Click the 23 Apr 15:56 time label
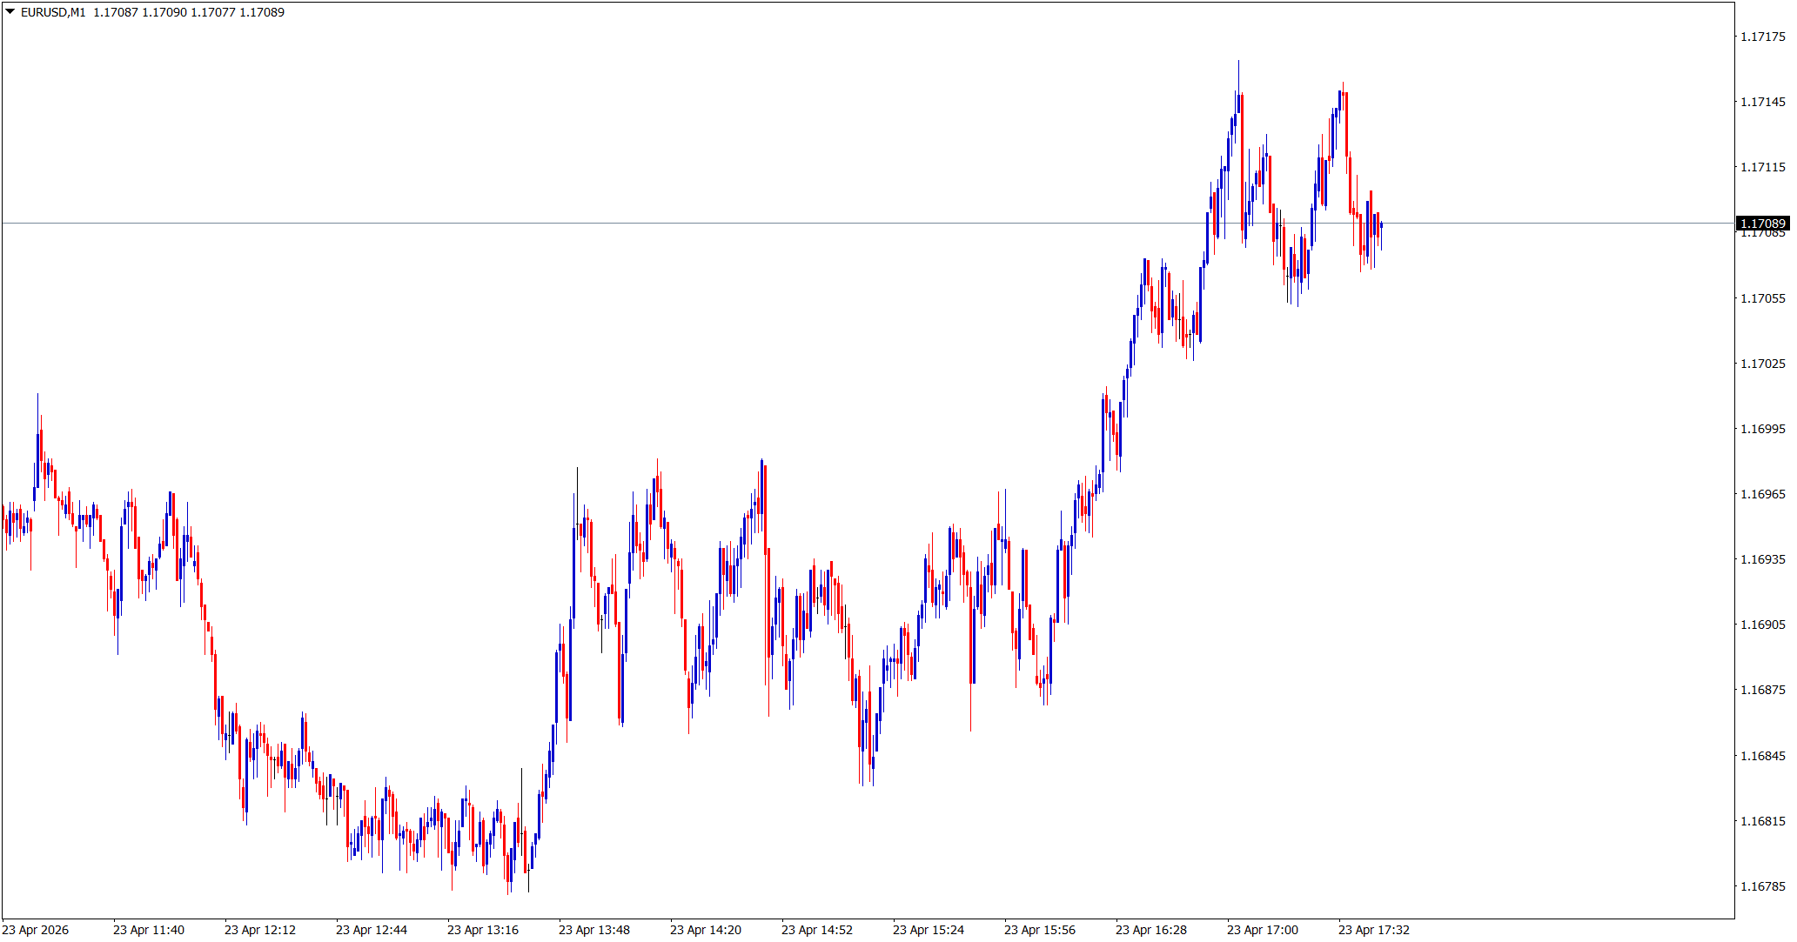The width and height of the screenshot is (1797, 942). coord(1040,930)
